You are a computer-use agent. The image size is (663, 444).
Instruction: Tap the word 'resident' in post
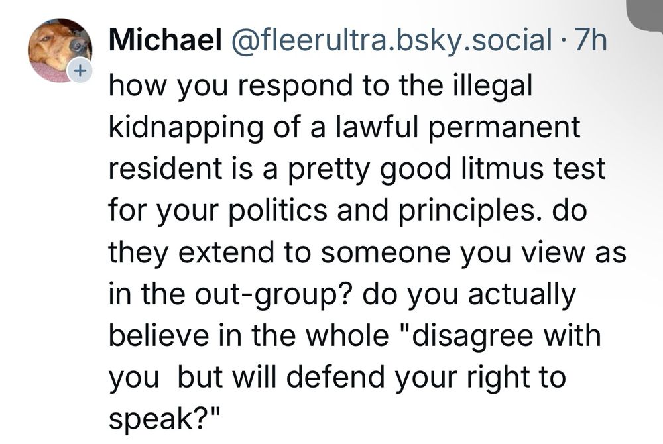(x=165, y=168)
